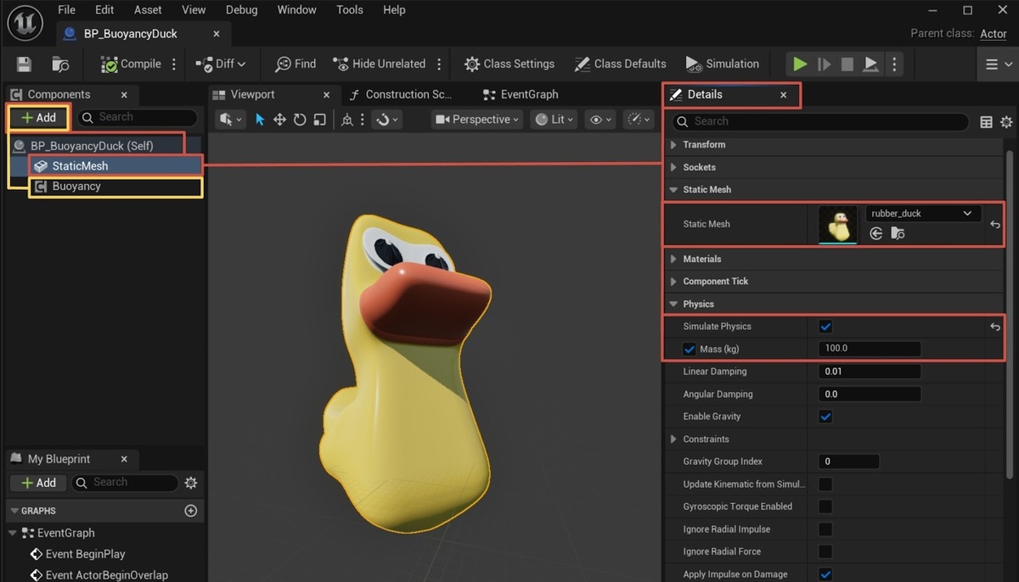Viewport: 1019px width, 582px height.
Task: Select the rotate tool in viewport toolbar
Action: pyautogui.click(x=300, y=120)
